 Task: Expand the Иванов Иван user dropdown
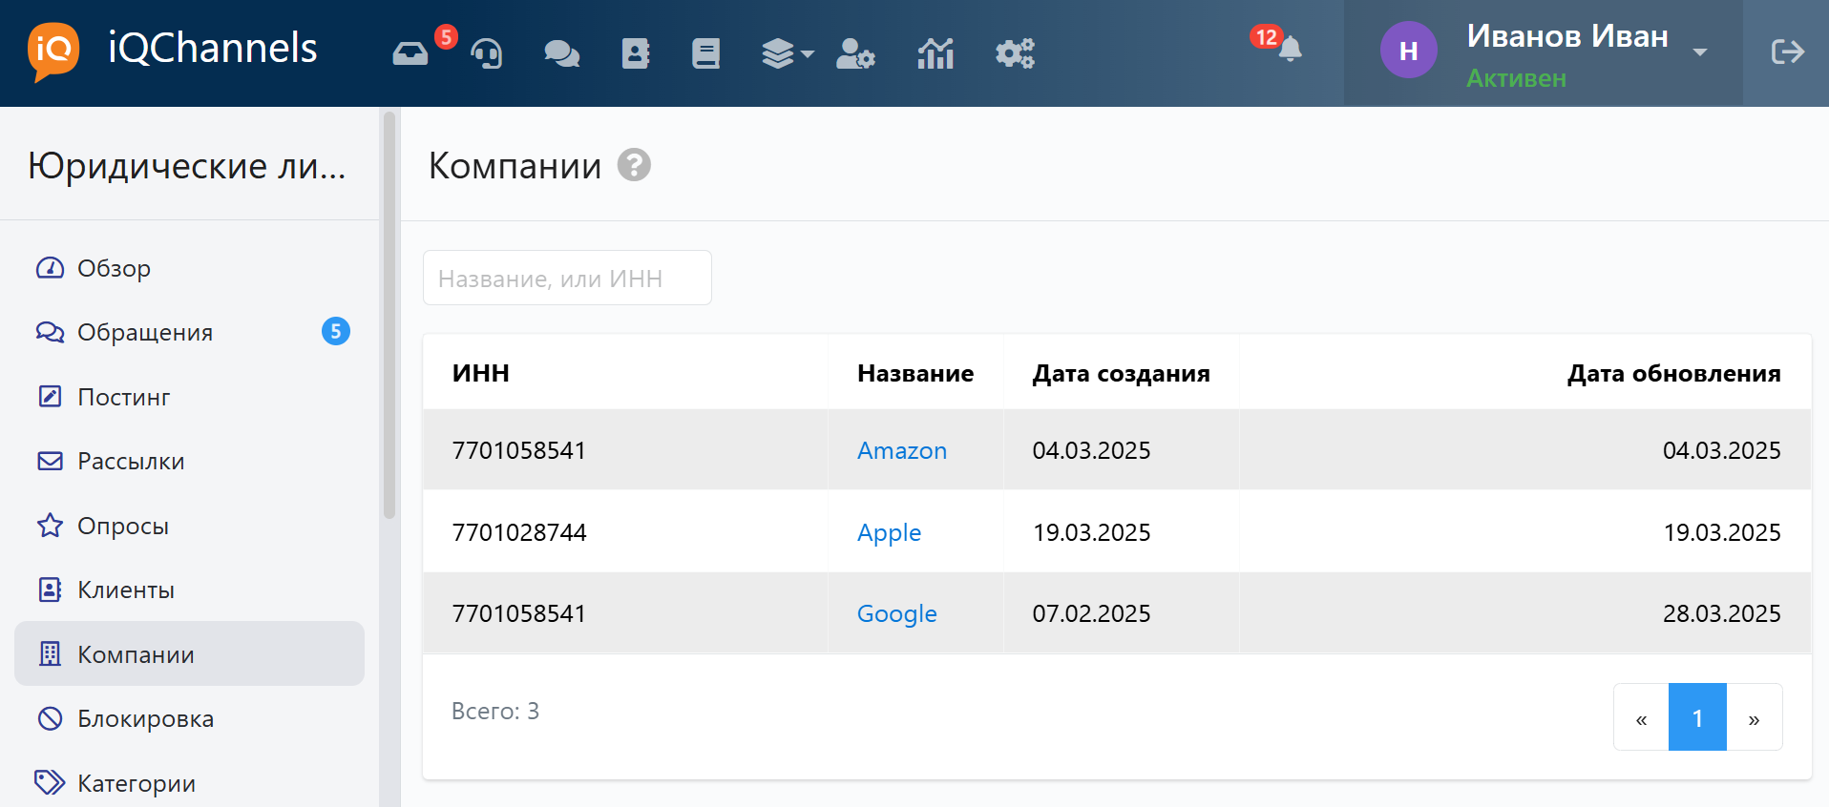(x=1700, y=52)
